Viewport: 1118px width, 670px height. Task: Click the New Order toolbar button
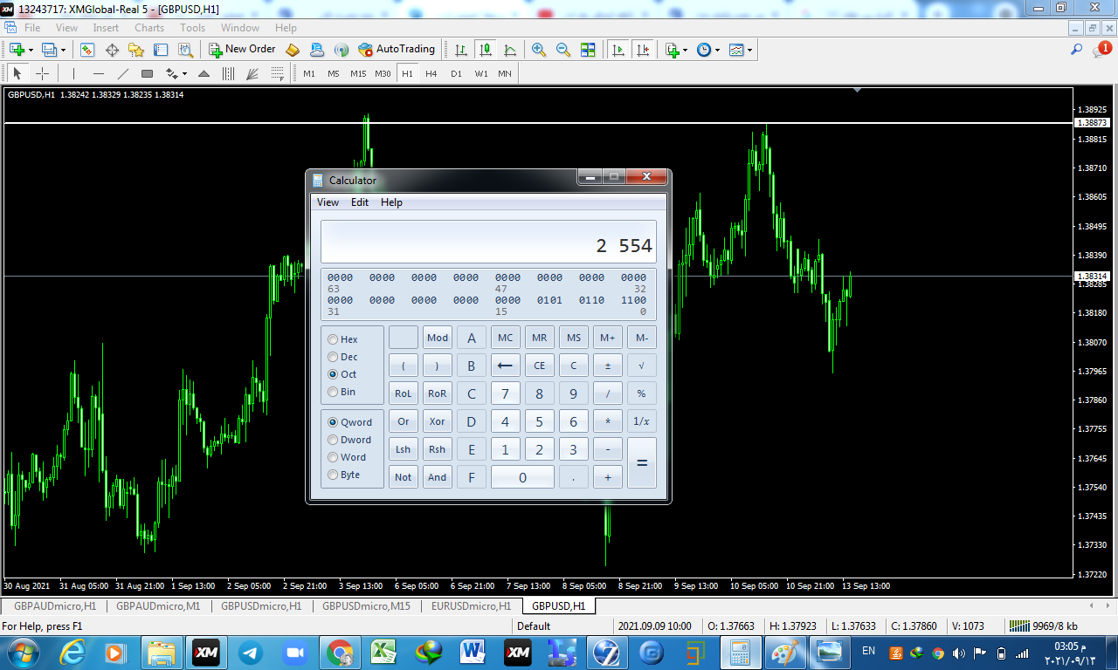tap(242, 50)
